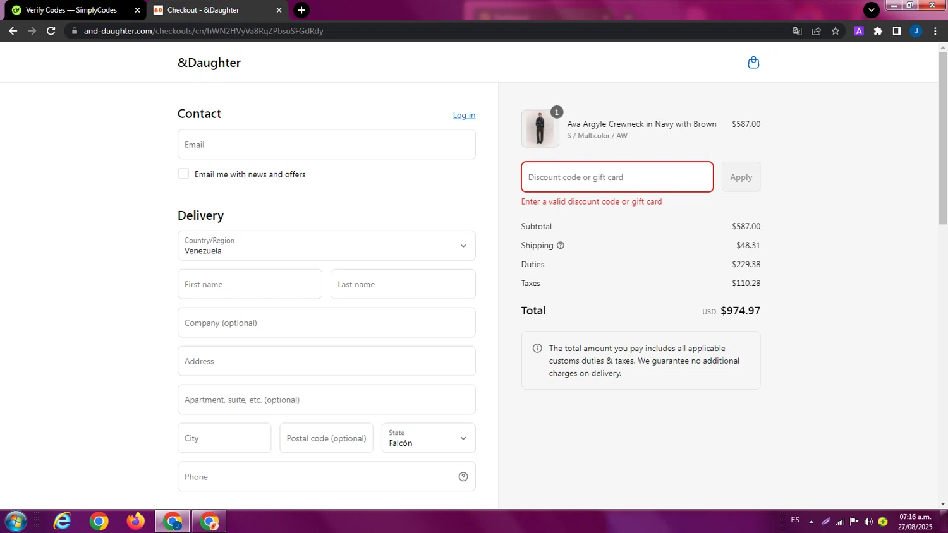
Task: Click the Apply discount button
Action: coord(741,177)
